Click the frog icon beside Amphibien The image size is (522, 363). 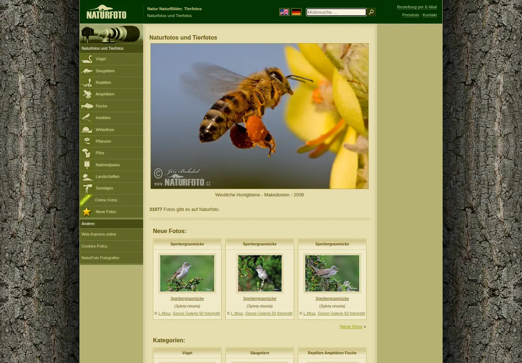(x=87, y=94)
